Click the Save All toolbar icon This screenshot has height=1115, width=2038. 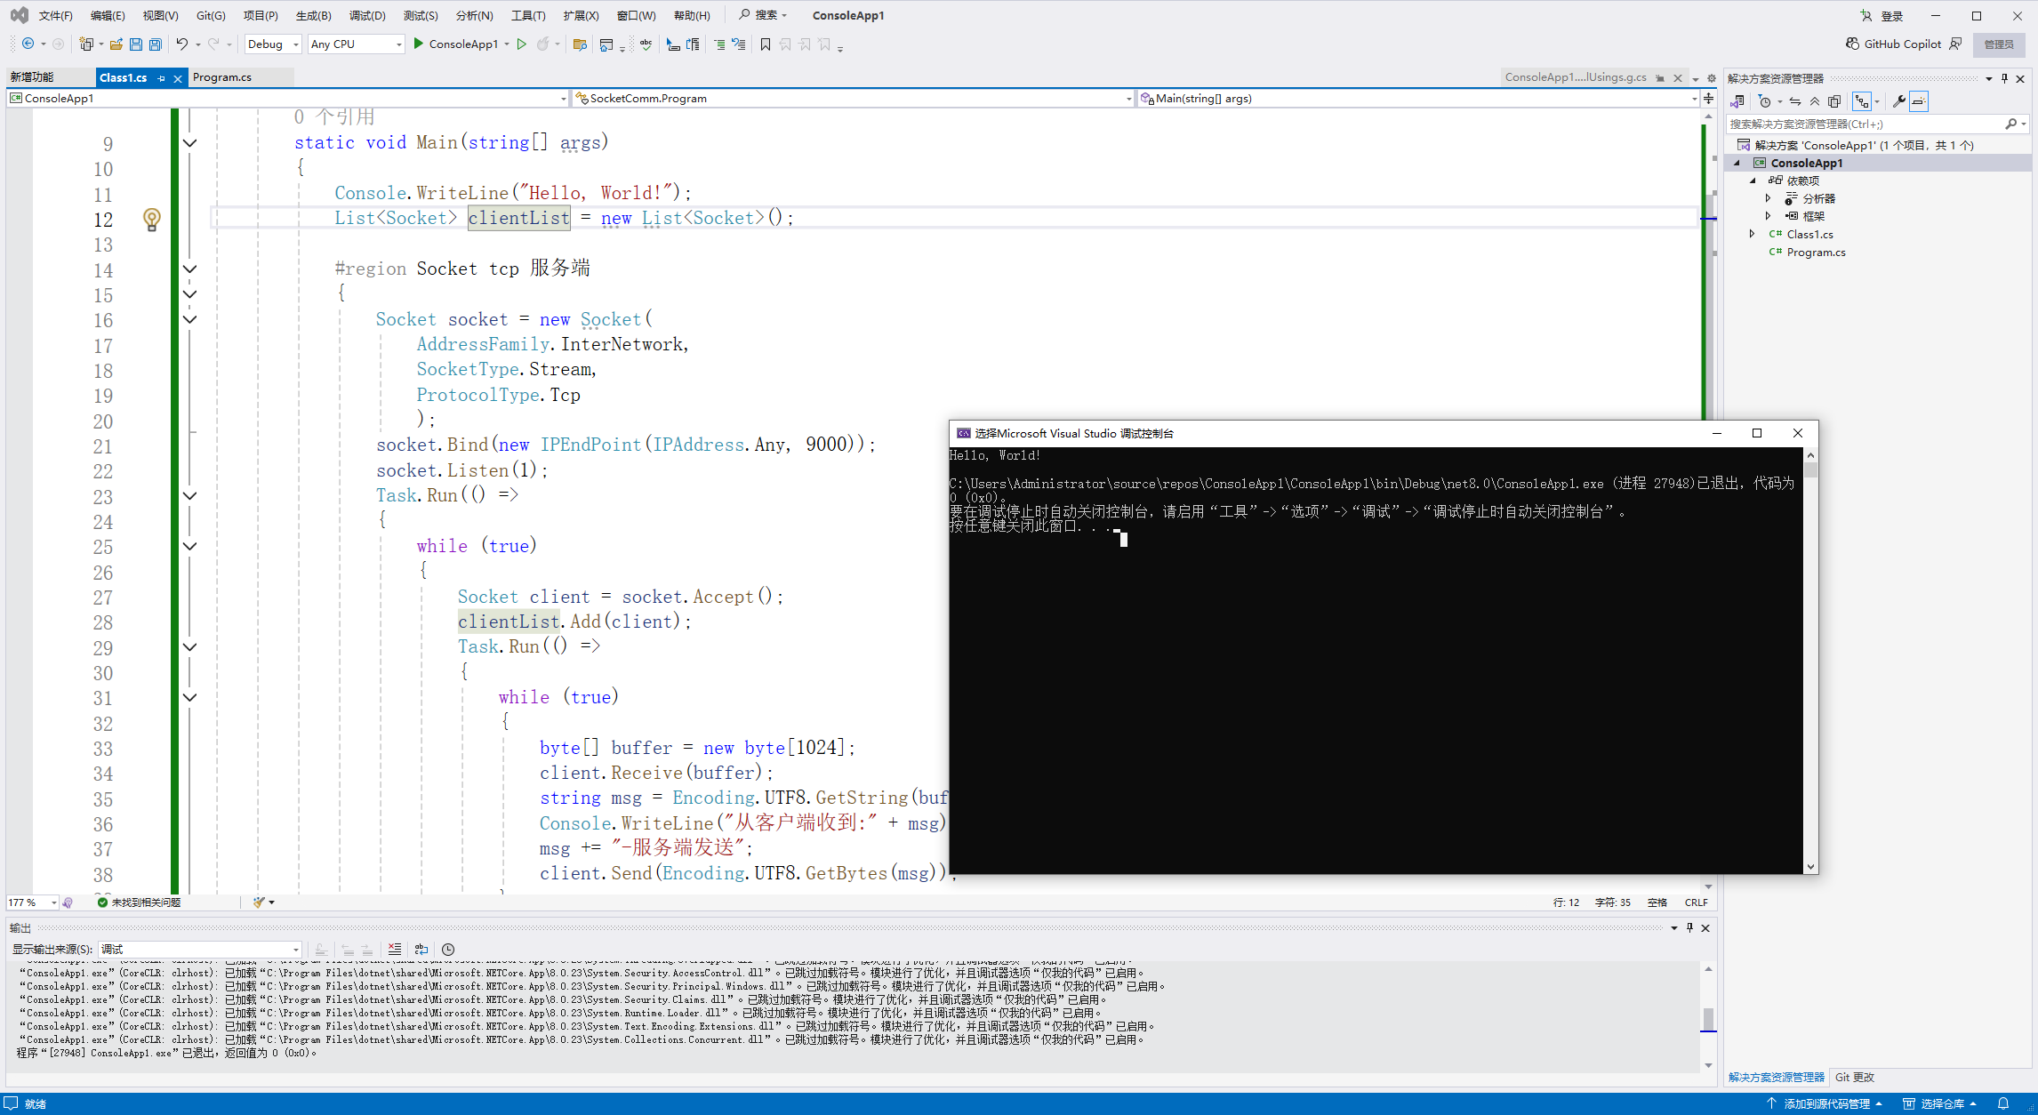pos(156,44)
